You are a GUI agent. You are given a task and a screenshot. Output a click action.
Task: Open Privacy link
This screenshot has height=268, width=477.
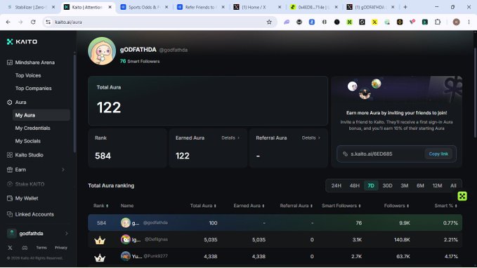(61, 248)
